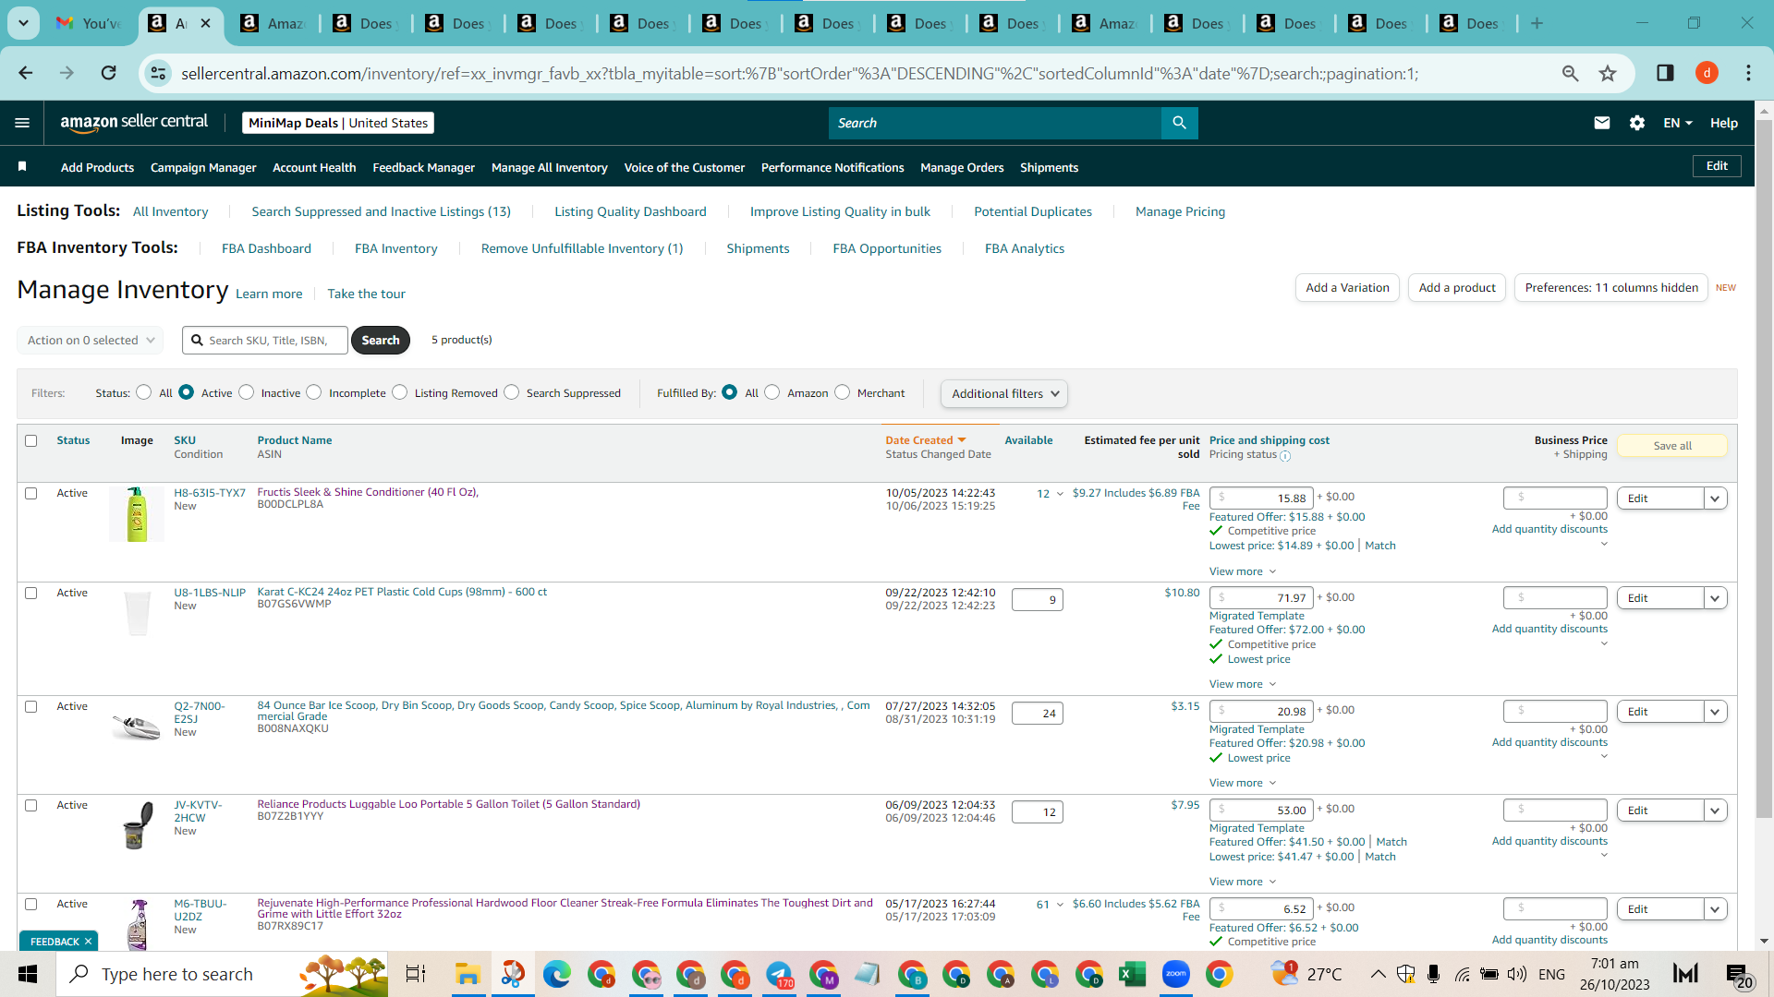This screenshot has width=1774, height=997.
Task: Open a new browser tab
Action: point(1537,23)
